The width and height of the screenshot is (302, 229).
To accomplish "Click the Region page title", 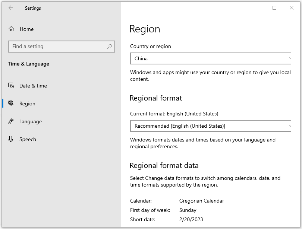I will [x=145, y=29].
